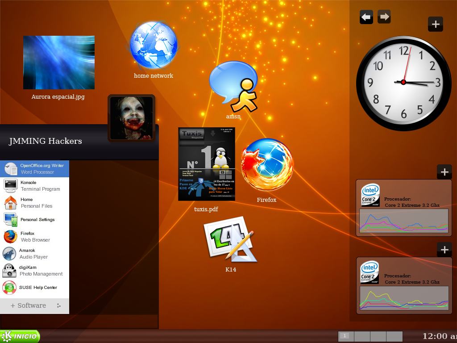This screenshot has width=457, height=343.
Task: Click the plus button above first Intel widget
Action: 444,172
